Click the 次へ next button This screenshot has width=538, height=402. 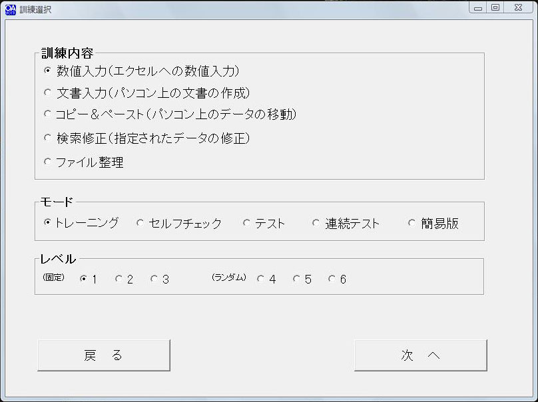[x=421, y=355]
